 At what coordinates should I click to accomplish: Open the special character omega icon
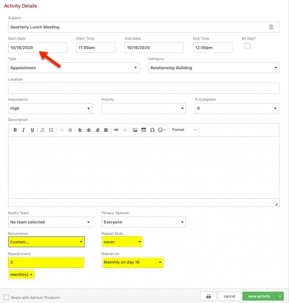pyautogui.click(x=153, y=130)
